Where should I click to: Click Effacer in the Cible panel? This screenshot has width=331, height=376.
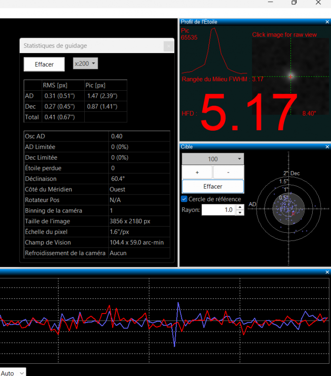coord(213,186)
